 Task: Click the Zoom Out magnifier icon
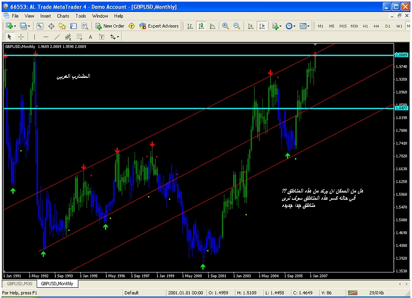236,26
